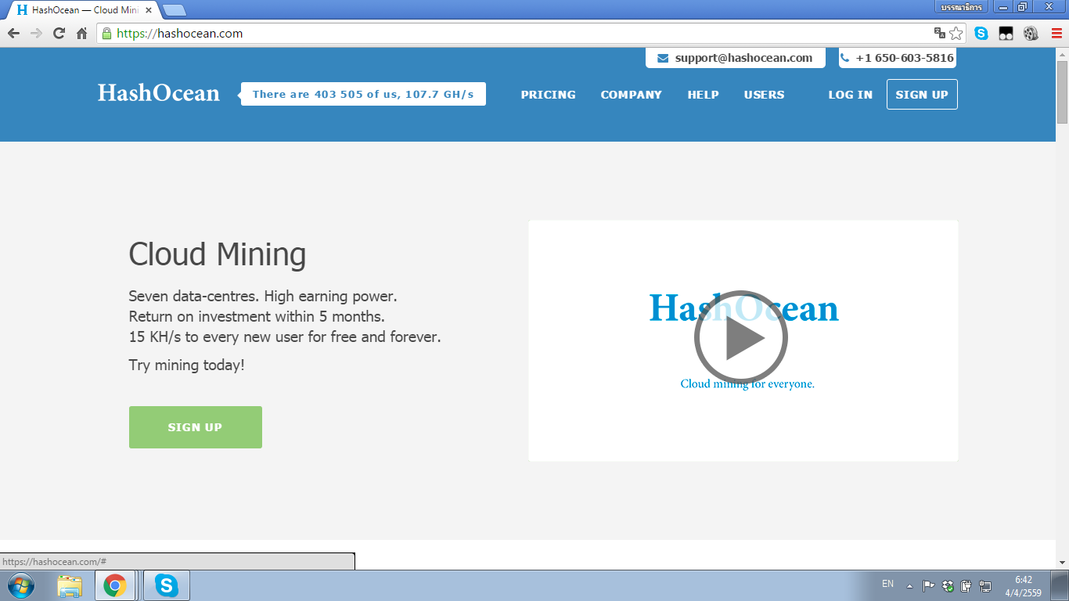Click the Thai profile name button
The image size is (1069, 601).
click(x=962, y=7)
